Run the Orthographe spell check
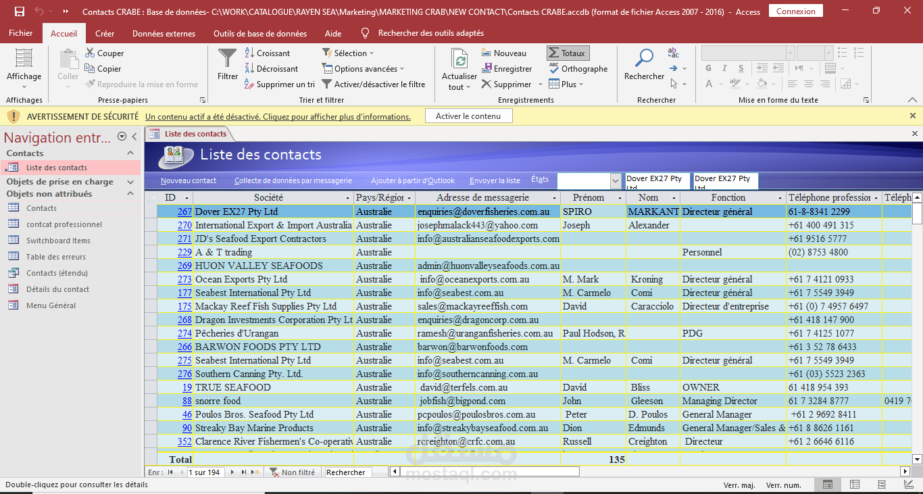This screenshot has width=923, height=494. [x=578, y=68]
